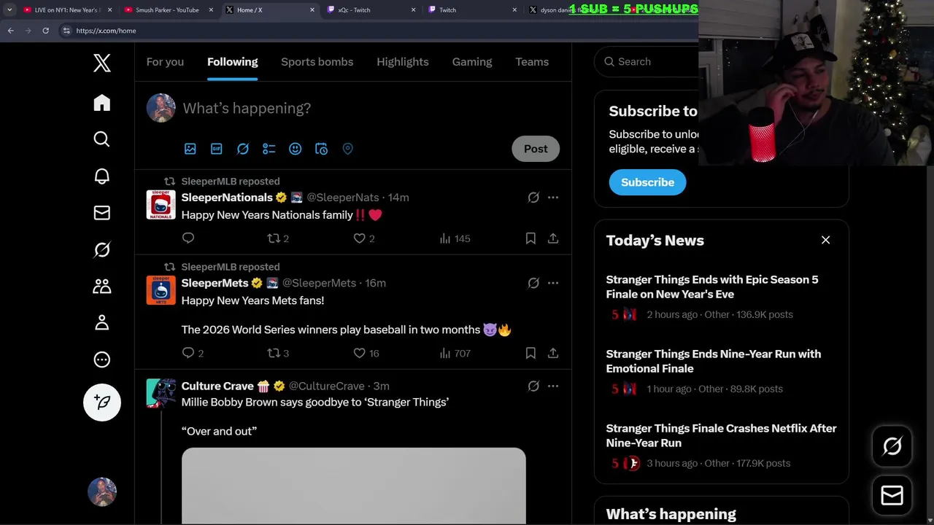Click the Post button
The width and height of the screenshot is (934, 525).
(x=536, y=149)
